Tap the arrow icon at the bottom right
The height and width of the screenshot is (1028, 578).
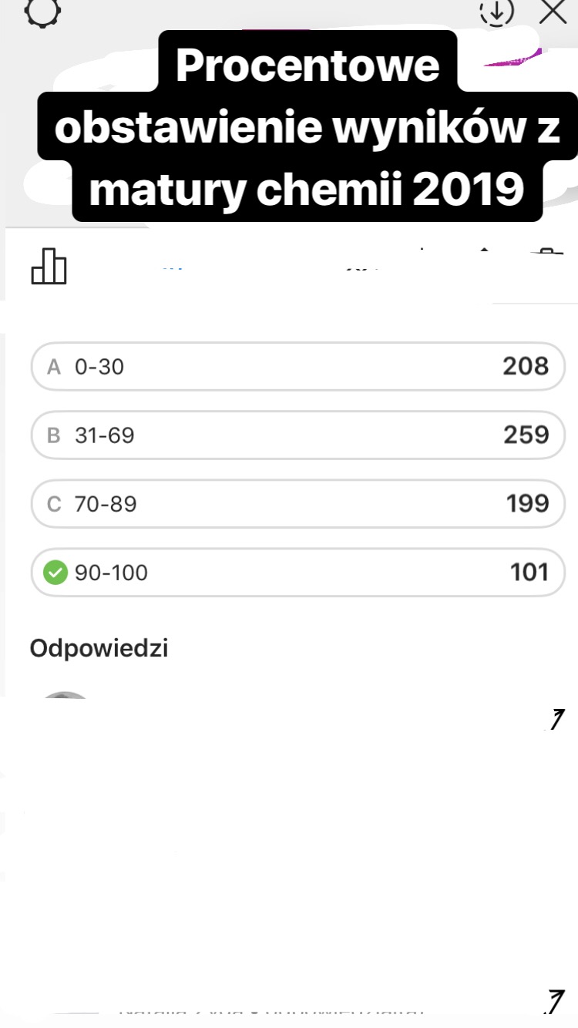tap(553, 1000)
